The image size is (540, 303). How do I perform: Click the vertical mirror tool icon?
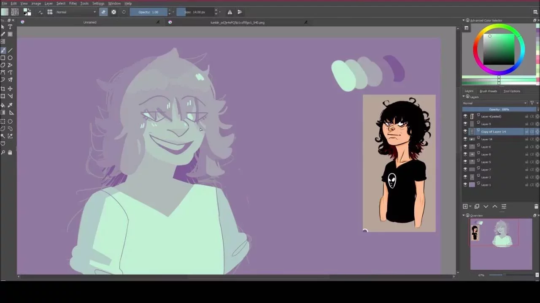click(240, 12)
